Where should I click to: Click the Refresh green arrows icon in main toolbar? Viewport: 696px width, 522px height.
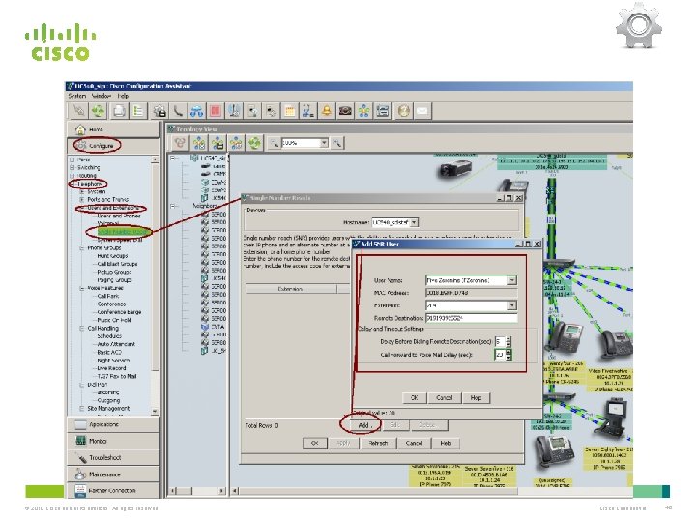[98, 110]
